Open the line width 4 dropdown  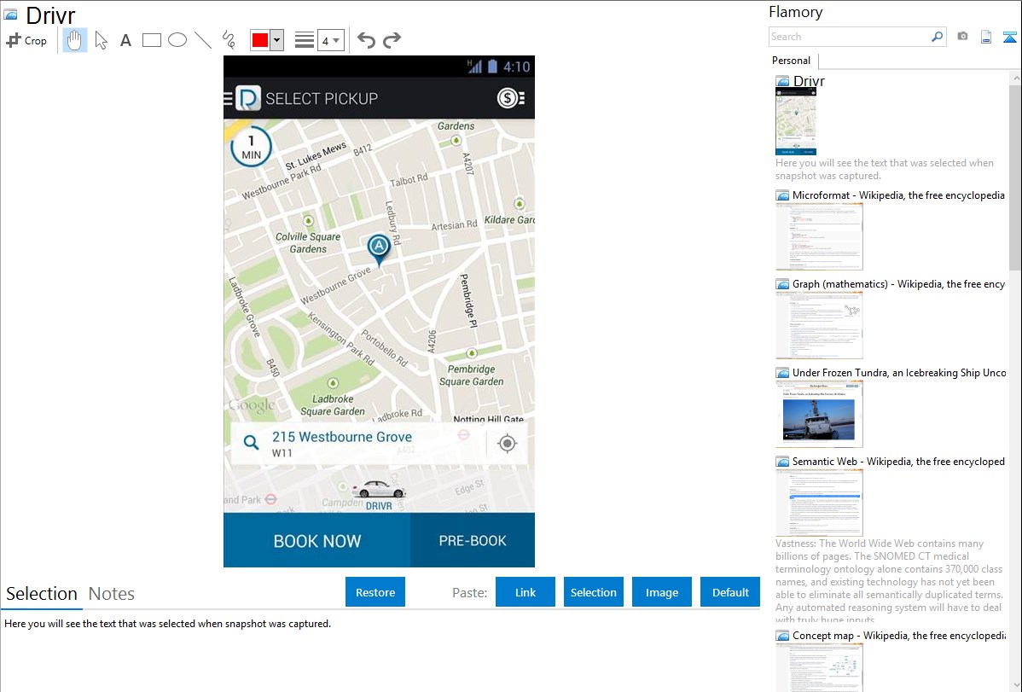point(330,40)
